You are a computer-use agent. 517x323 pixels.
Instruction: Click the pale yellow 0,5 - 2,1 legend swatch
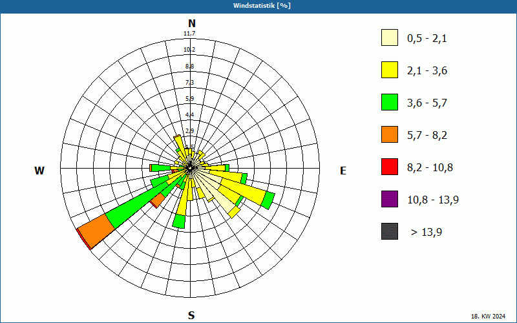(390, 37)
